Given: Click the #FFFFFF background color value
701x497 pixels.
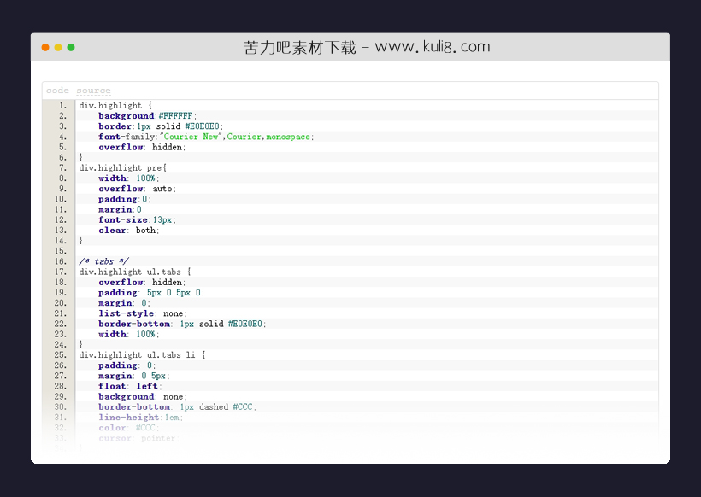Looking at the screenshot, I should [x=177, y=116].
